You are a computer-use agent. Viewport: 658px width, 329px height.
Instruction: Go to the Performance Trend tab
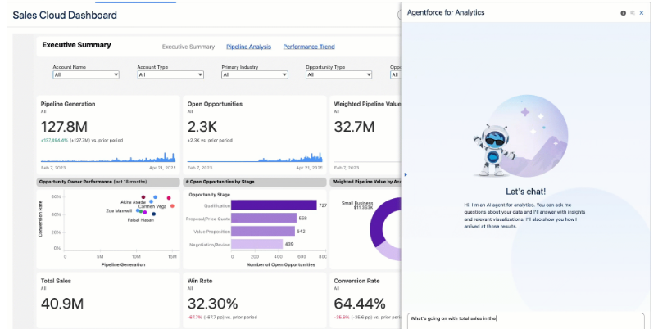308,47
